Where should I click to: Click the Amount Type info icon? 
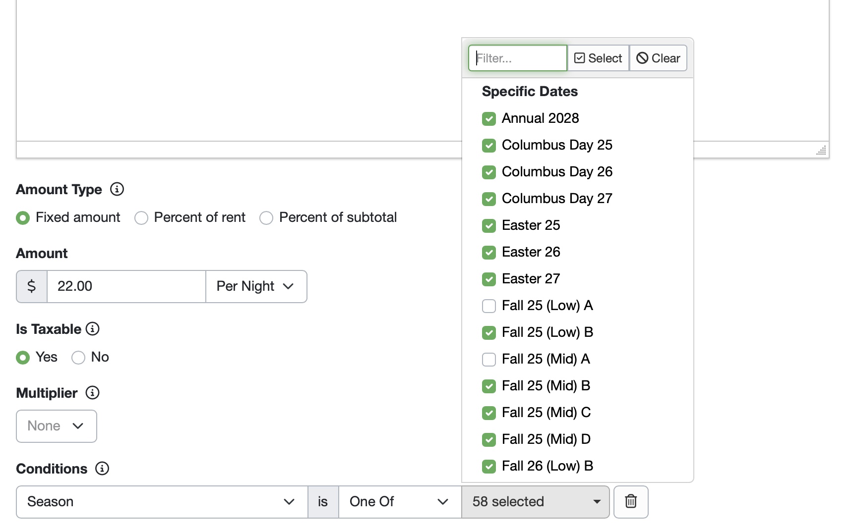(117, 189)
